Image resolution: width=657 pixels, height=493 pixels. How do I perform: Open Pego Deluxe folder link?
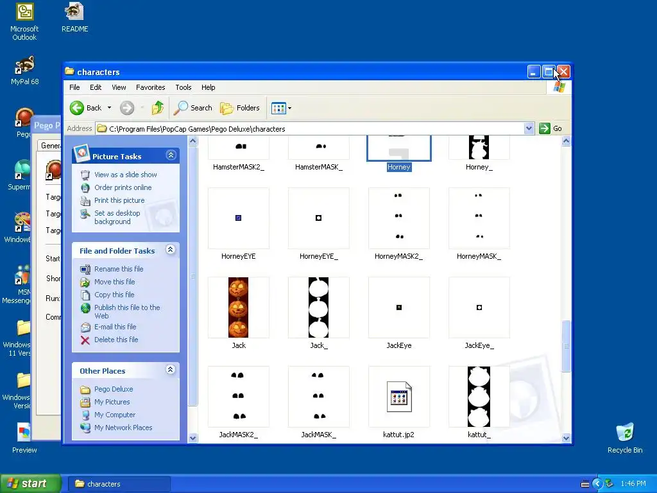(x=114, y=389)
